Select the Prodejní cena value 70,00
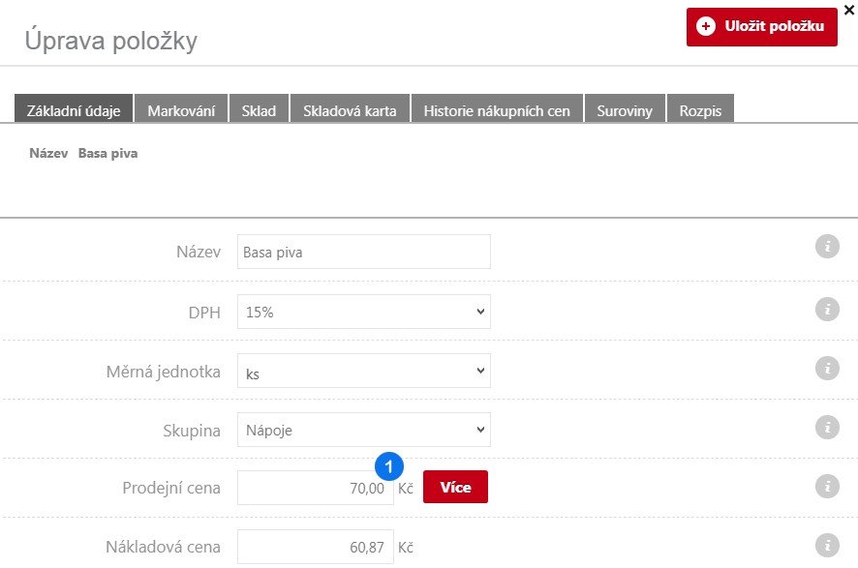 315,488
